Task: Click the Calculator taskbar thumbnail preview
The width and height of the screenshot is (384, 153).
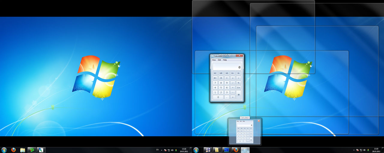Action: 245,132
